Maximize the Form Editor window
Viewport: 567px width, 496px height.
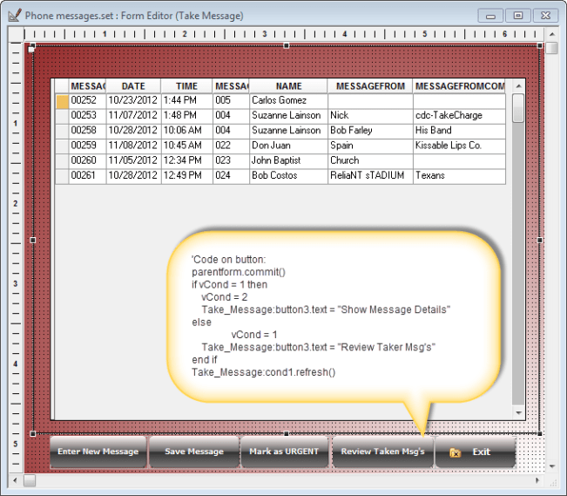[x=517, y=15]
